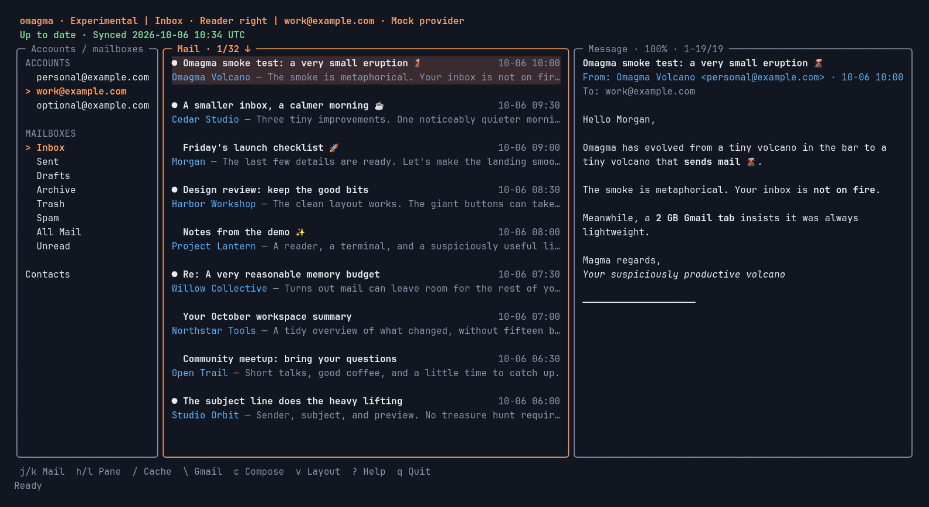Open the Drafts mailbox
Image resolution: width=929 pixels, height=507 pixels.
point(53,176)
